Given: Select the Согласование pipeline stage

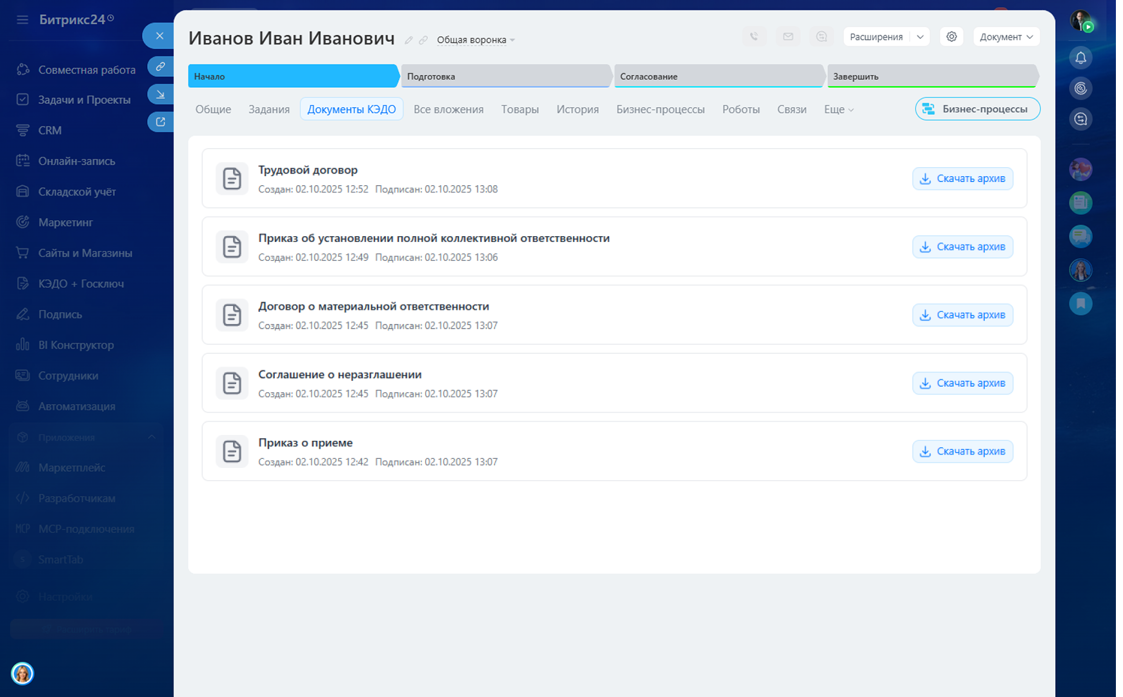Looking at the screenshot, I should [x=718, y=76].
